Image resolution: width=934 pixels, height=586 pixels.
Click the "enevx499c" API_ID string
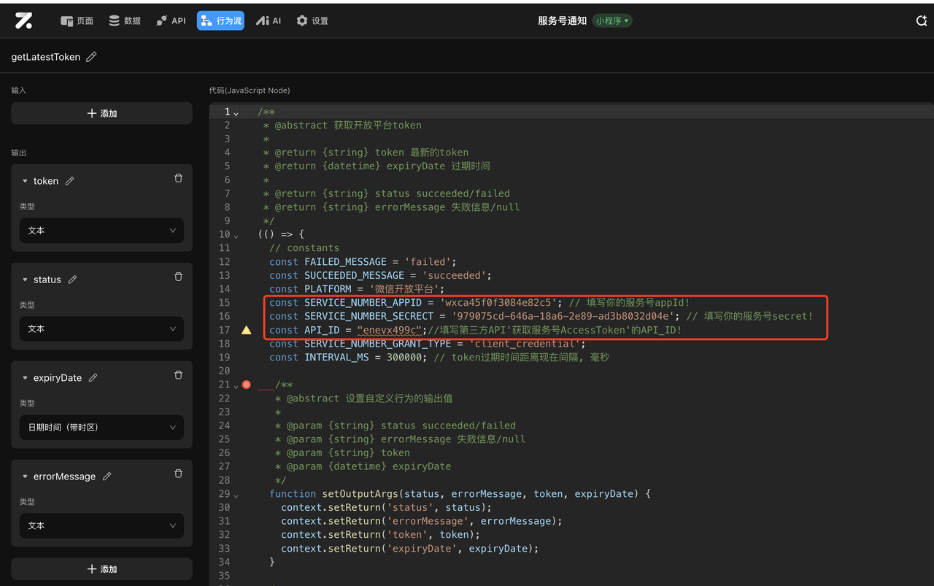coord(389,331)
